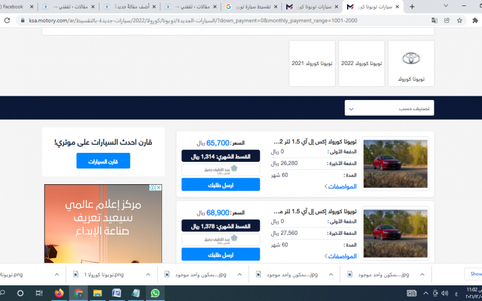Launch Firefox from the taskbar
Image resolution: width=482 pixels, height=301 pixels.
pos(59,293)
